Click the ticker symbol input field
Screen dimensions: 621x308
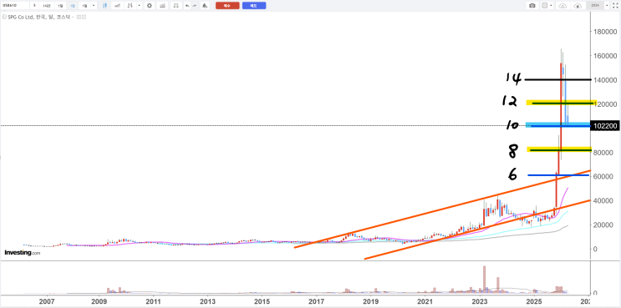[x=15, y=6]
